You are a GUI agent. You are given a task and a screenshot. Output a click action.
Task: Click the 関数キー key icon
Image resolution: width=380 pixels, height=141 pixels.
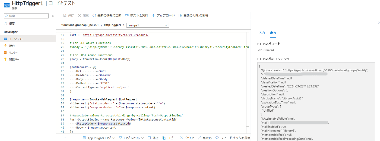tap(5, 59)
